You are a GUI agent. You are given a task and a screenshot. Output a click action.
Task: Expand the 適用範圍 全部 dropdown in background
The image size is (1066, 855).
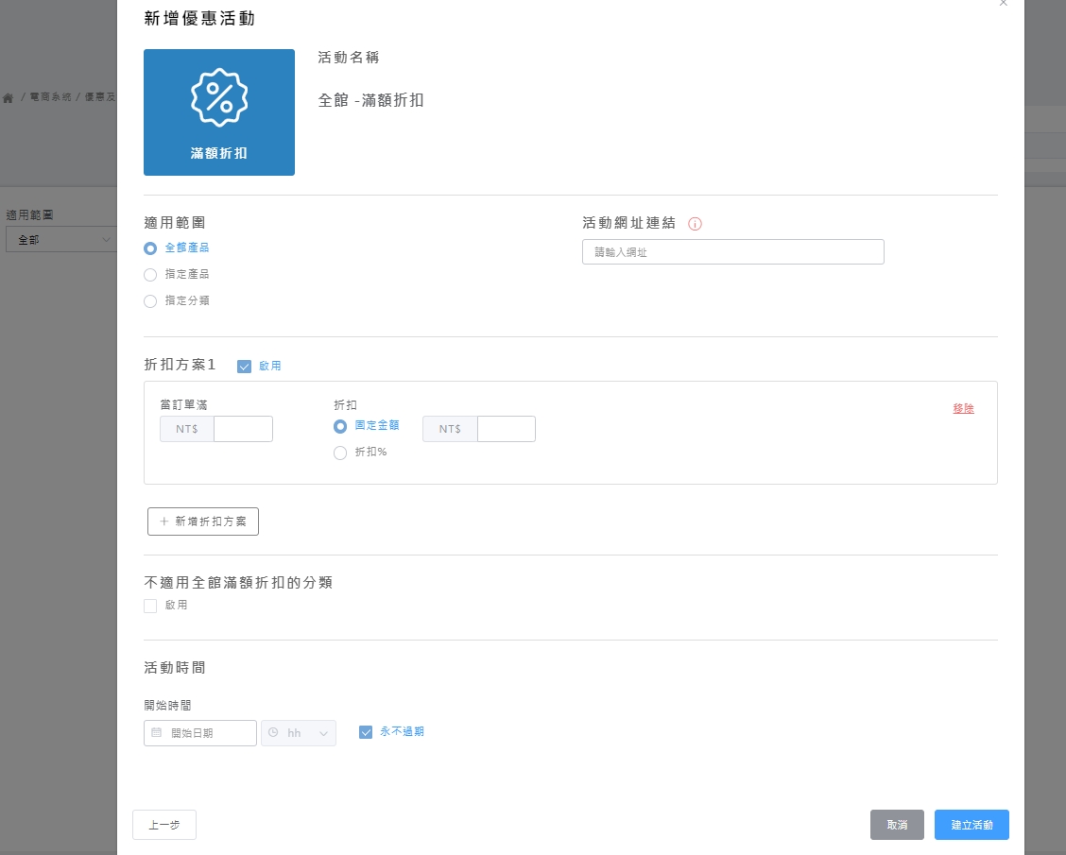(60, 240)
